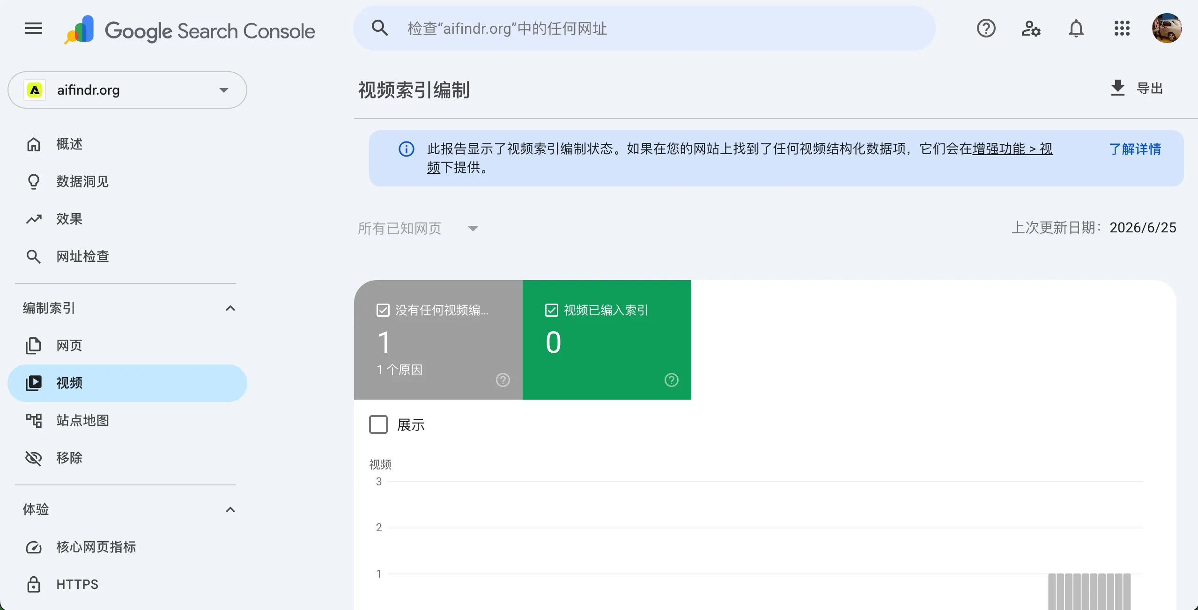1198x610 pixels.
Task: Toggle the 没有任何视频编... checkbox
Action: (383, 310)
